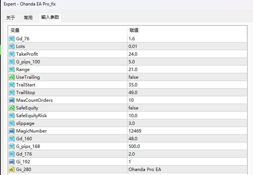Select the SafeEquity false value
The height and width of the screenshot is (175, 253).
point(134,108)
